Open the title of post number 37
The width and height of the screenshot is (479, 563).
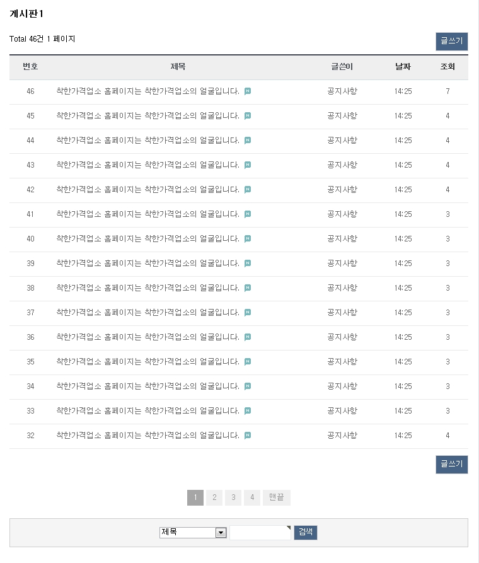pos(147,313)
